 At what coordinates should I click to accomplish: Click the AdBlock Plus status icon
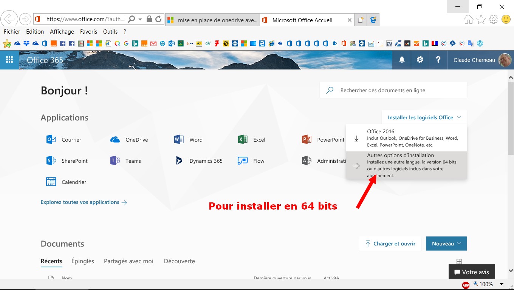click(x=466, y=285)
